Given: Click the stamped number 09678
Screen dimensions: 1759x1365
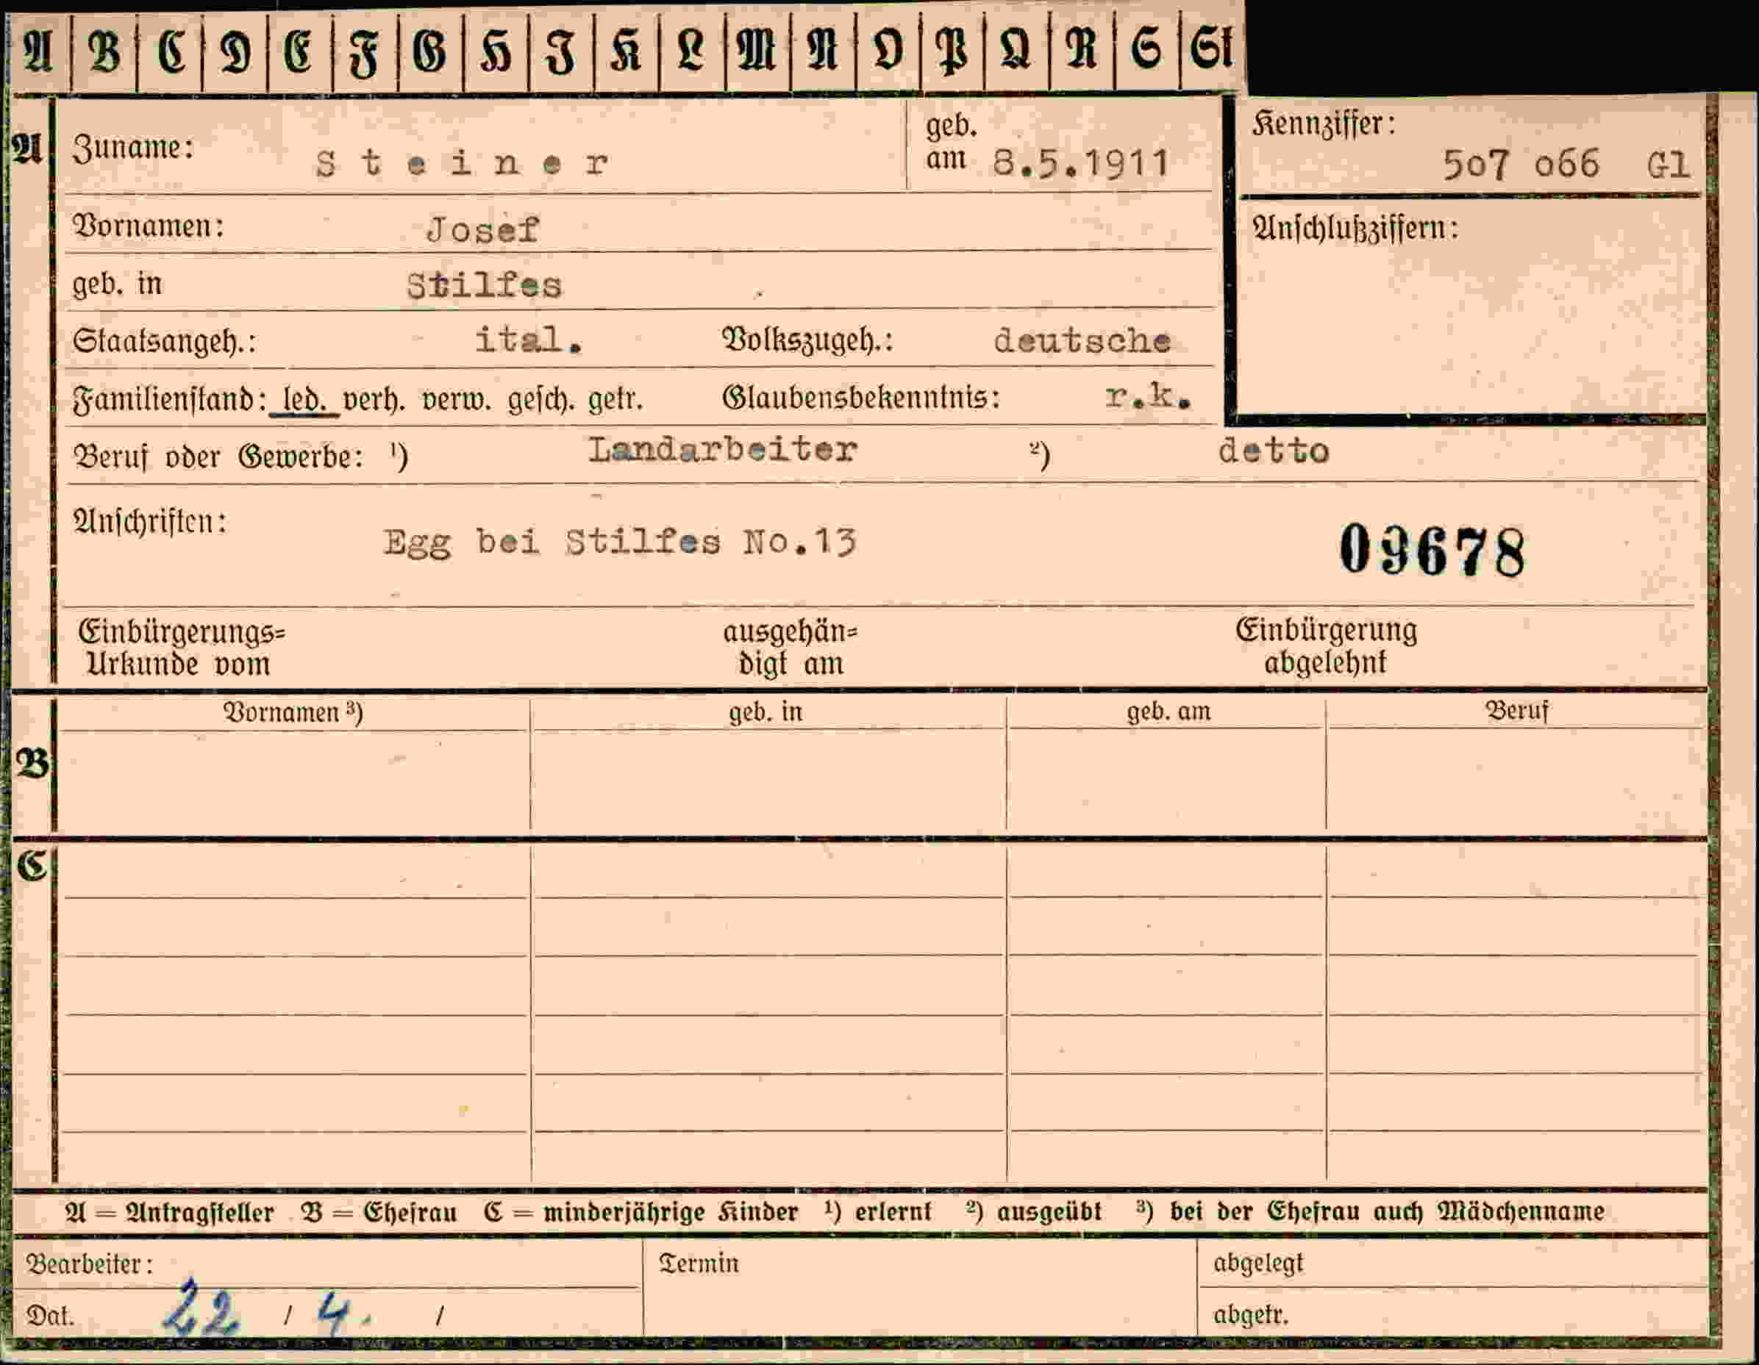Looking at the screenshot, I should 1432,550.
